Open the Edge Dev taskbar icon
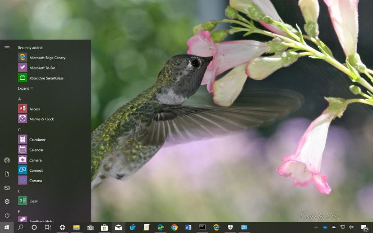 160,228
